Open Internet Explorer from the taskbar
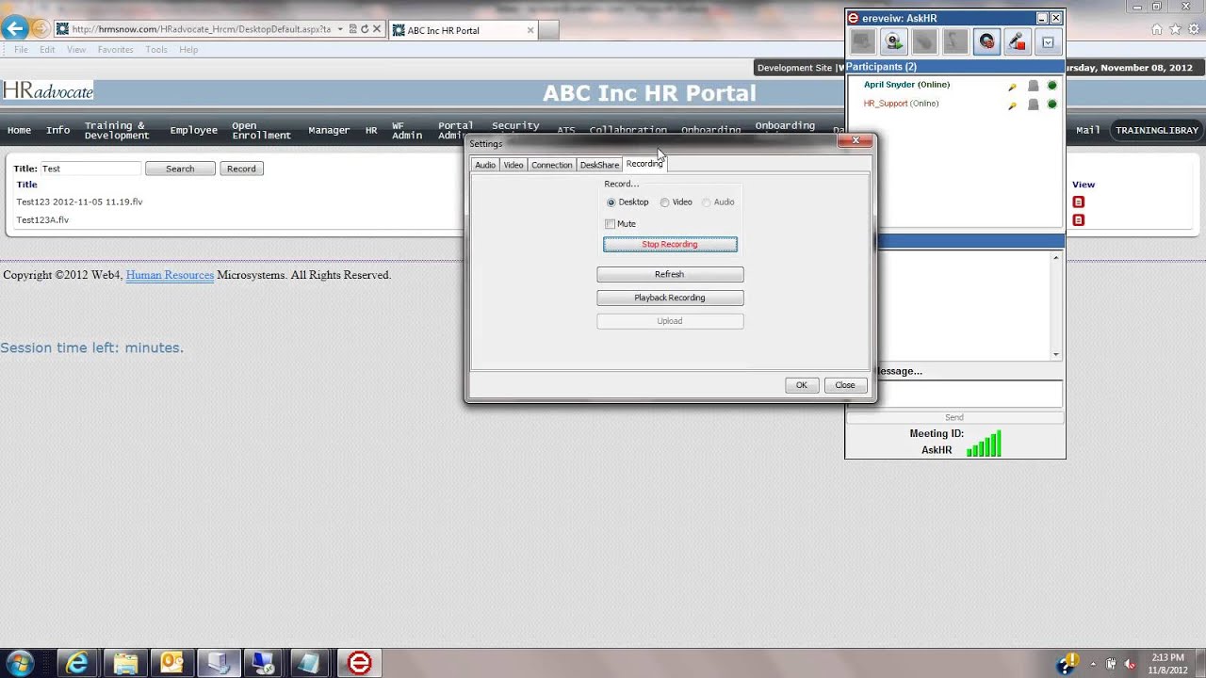1206x678 pixels. [x=77, y=663]
